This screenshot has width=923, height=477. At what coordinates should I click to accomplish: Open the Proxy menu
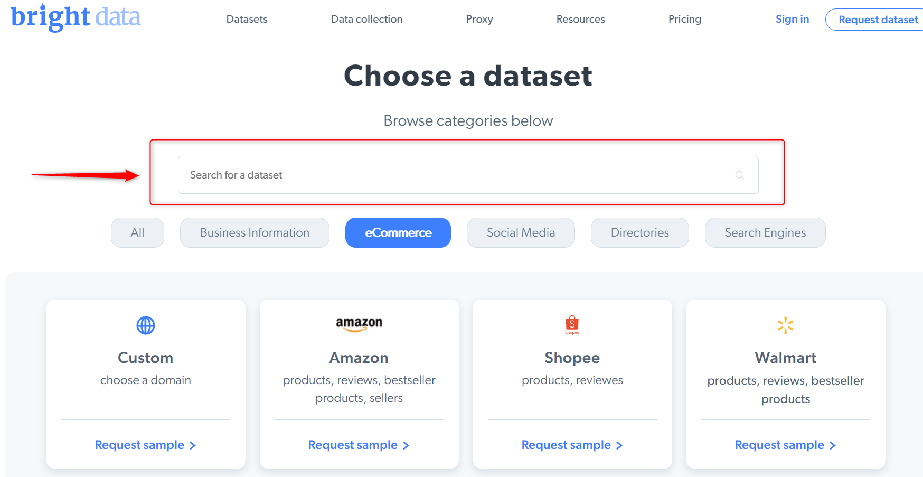tap(479, 20)
